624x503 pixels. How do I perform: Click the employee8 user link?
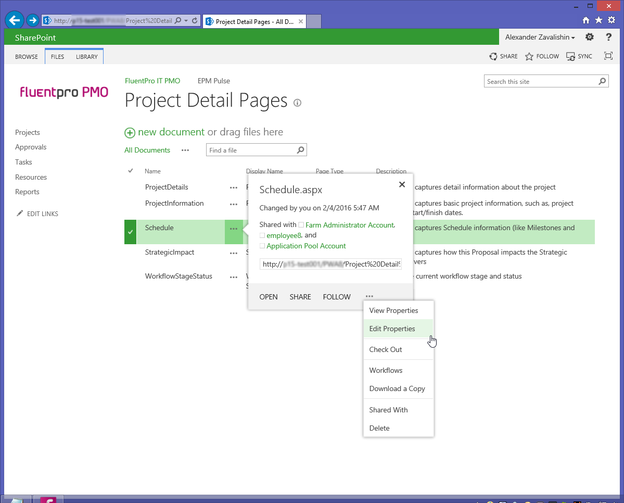click(284, 235)
